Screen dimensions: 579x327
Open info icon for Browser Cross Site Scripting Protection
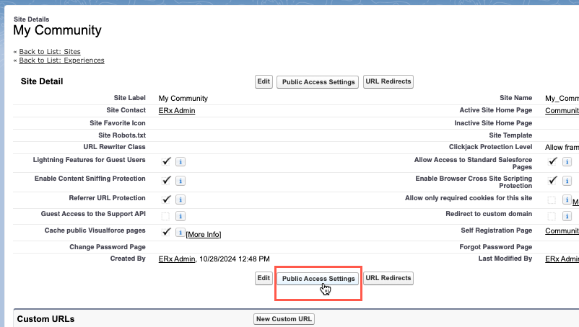[567, 181]
